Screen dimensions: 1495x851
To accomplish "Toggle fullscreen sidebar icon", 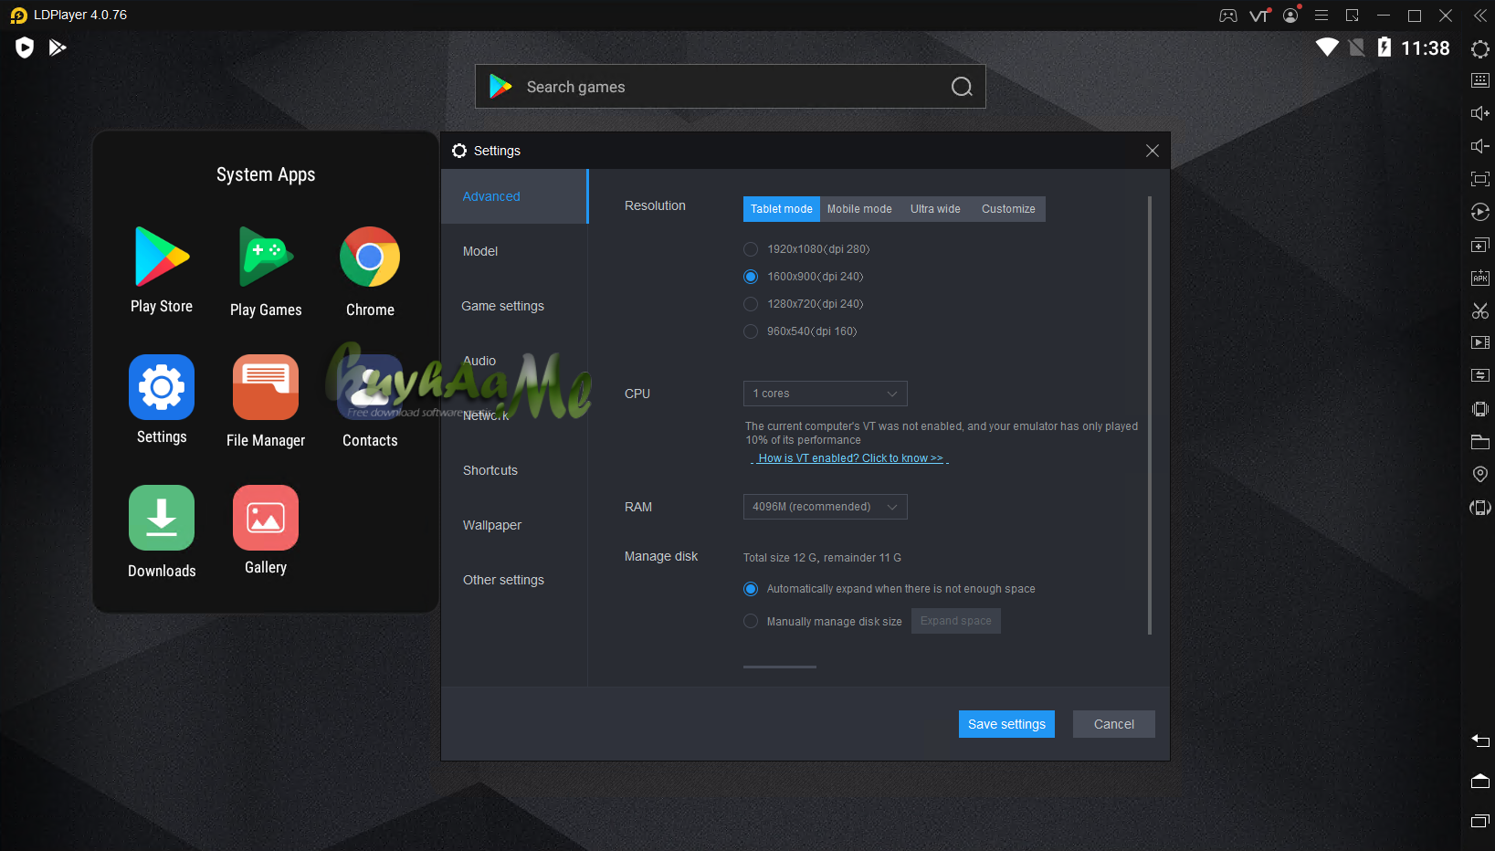I will pos(1480,179).
